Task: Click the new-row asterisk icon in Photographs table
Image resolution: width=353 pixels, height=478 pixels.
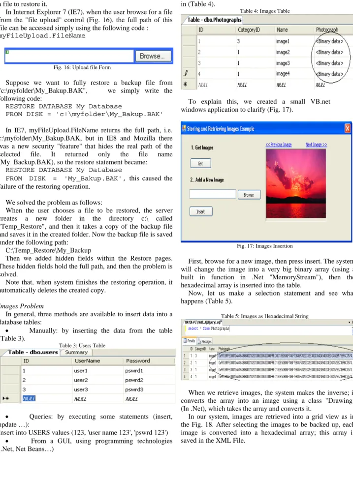Action: [185, 84]
